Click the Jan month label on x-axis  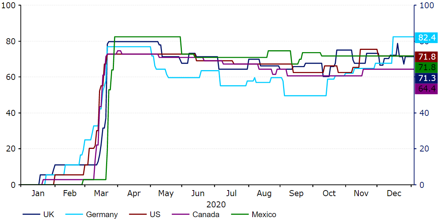[x=38, y=193]
